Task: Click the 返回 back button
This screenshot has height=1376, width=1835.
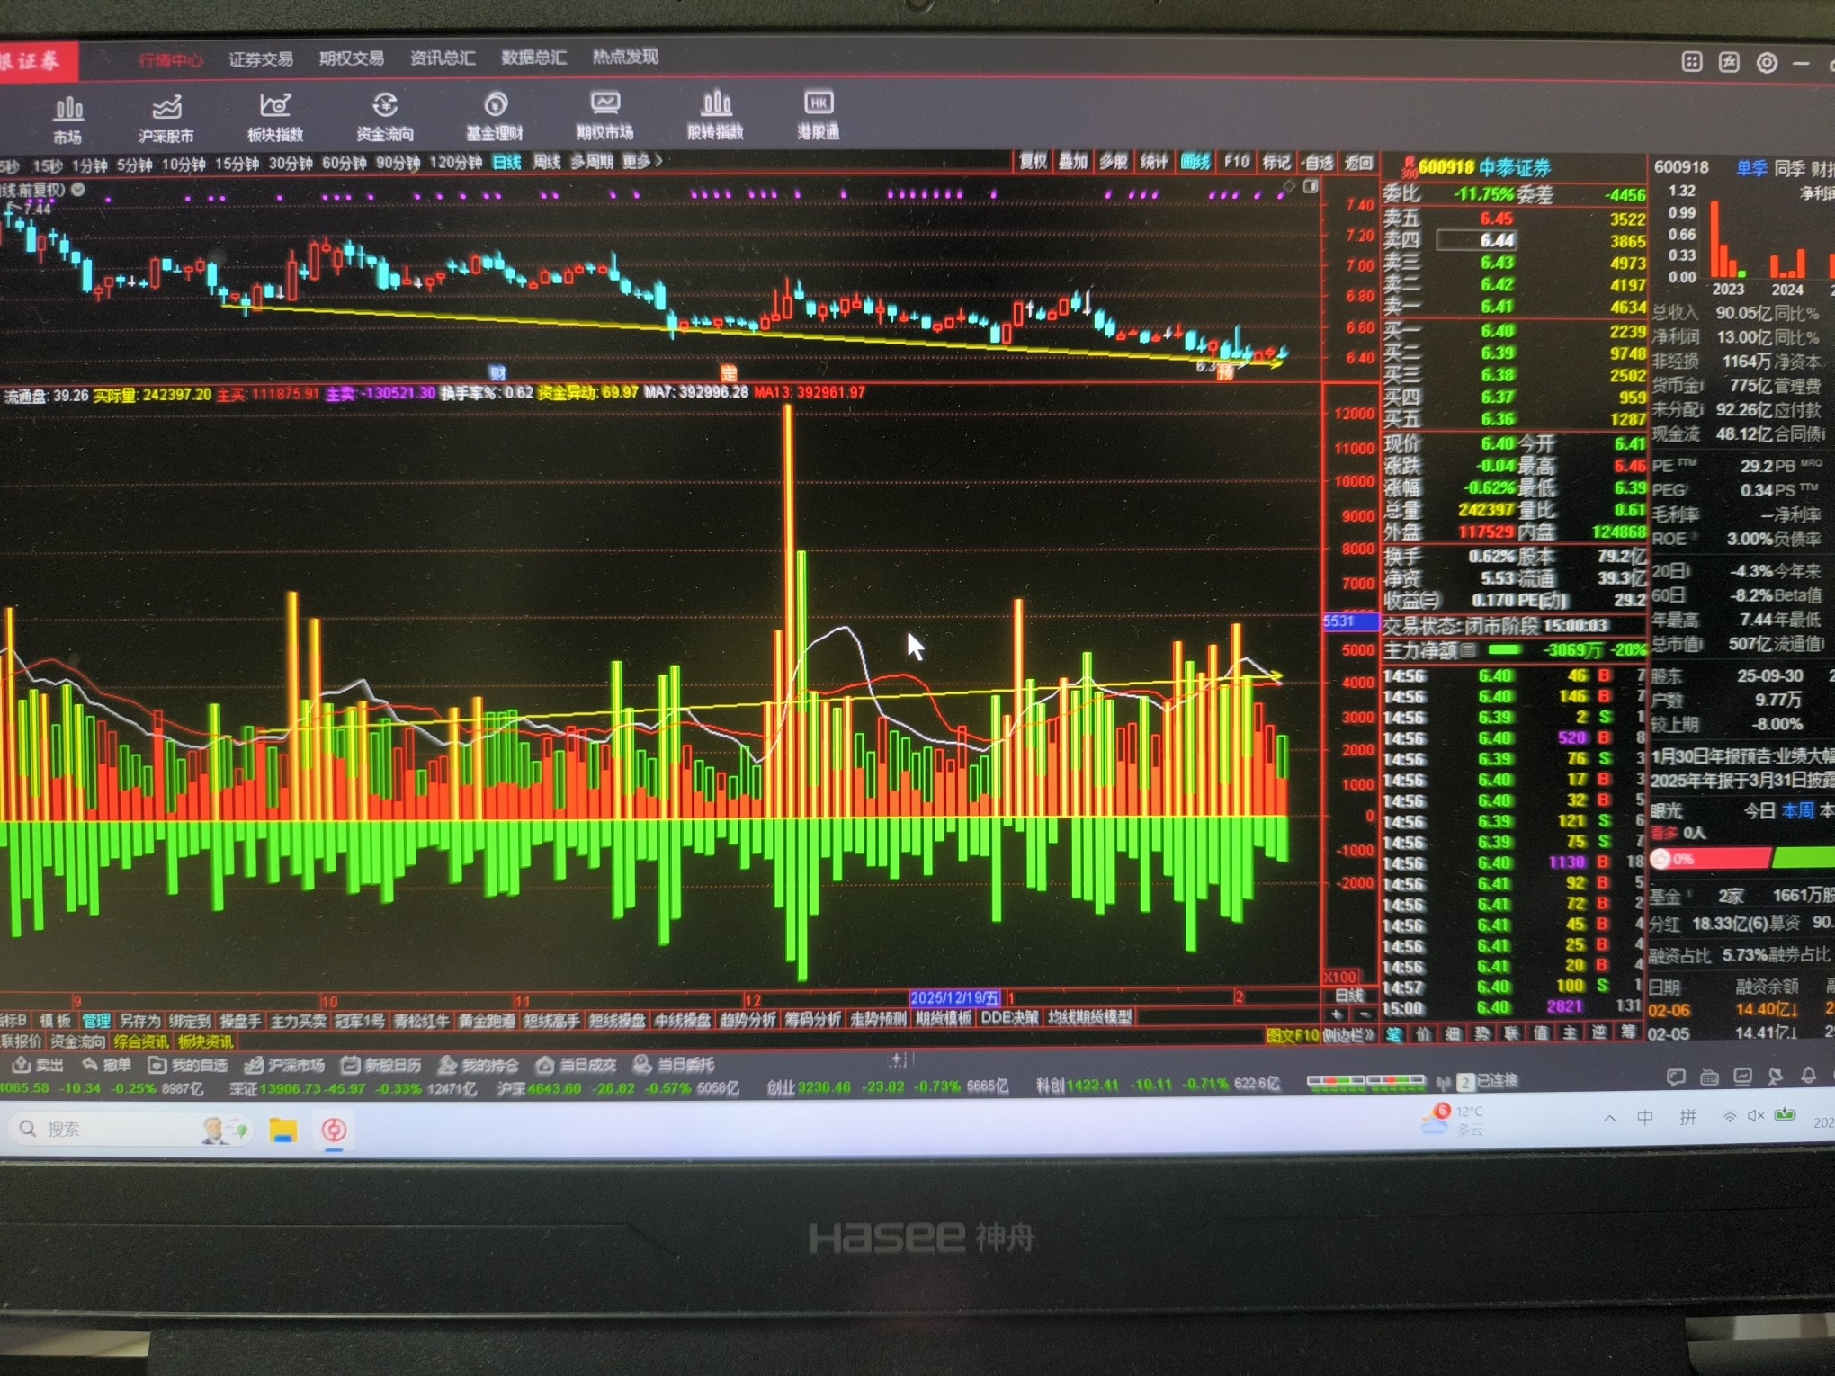Action: click(x=1358, y=163)
